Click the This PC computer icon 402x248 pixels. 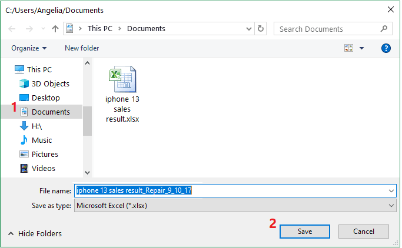[19, 69]
